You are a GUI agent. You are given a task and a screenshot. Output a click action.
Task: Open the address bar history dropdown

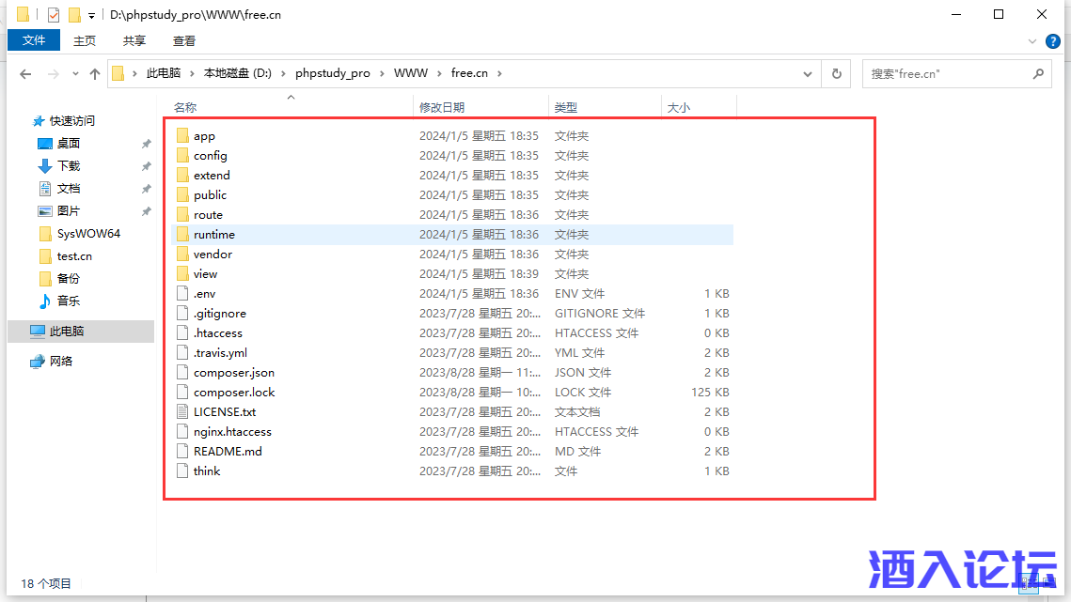(x=808, y=73)
